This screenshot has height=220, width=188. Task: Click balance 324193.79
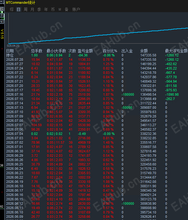point(148,155)
